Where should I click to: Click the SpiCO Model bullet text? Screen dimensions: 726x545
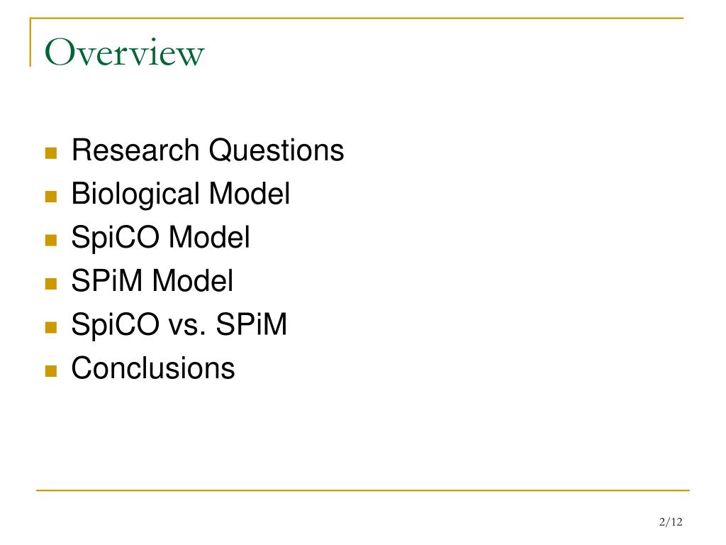point(160,238)
